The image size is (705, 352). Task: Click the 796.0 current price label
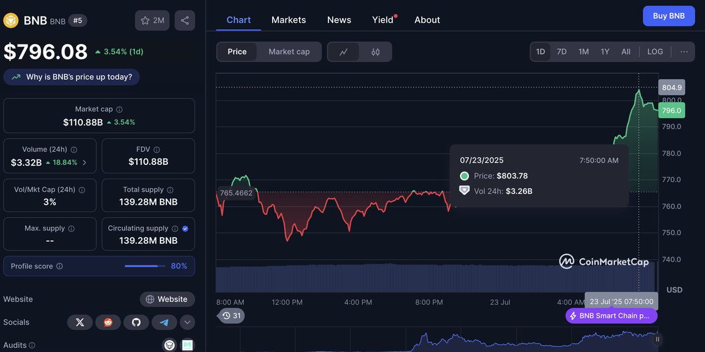pyautogui.click(x=672, y=110)
